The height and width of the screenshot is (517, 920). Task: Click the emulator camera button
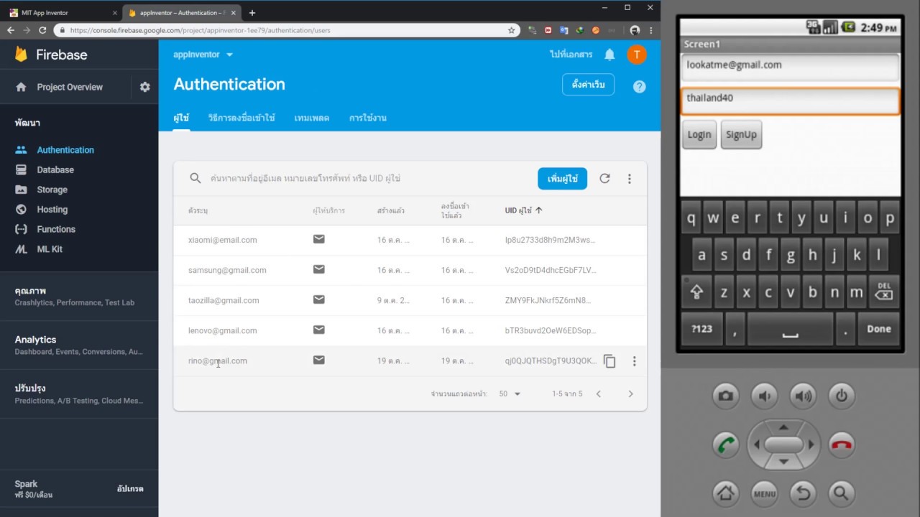(x=726, y=396)
